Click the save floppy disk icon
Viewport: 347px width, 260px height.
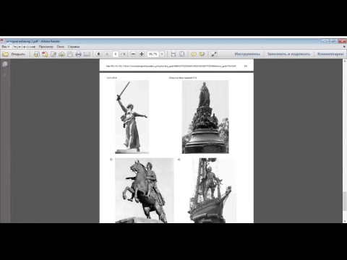70,54
